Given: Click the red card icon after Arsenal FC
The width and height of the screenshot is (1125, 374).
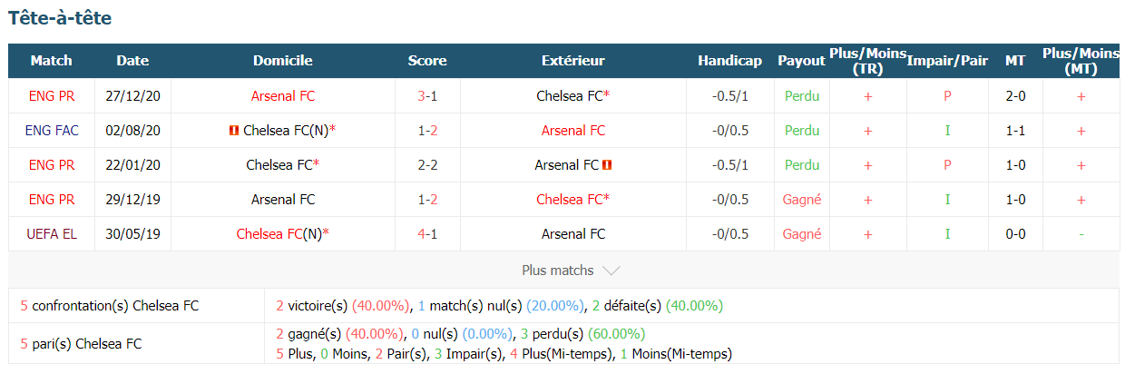Looking at the screenshot, I should (607, 165).
